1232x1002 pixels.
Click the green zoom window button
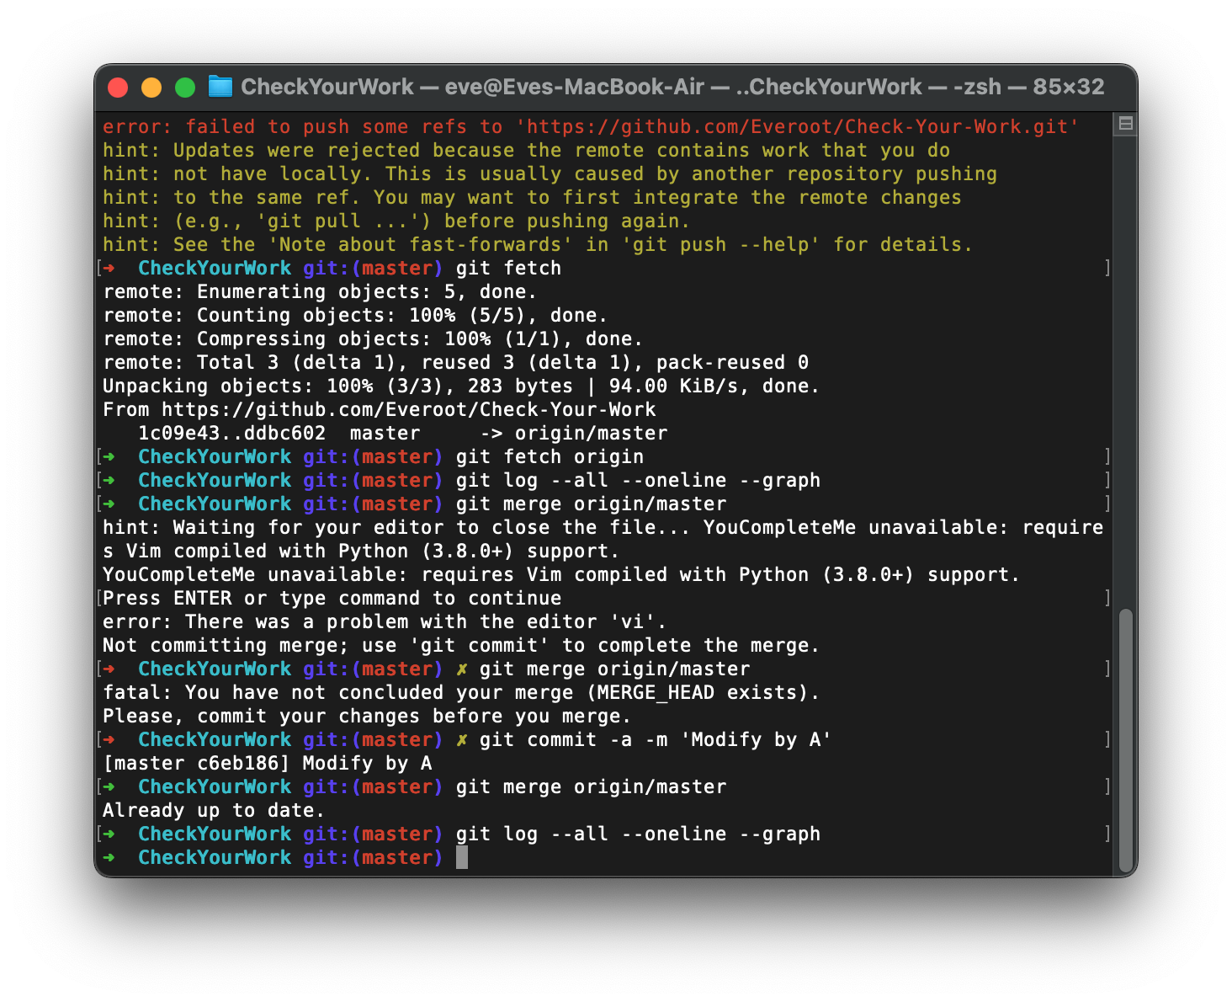(x=185, y=88)
